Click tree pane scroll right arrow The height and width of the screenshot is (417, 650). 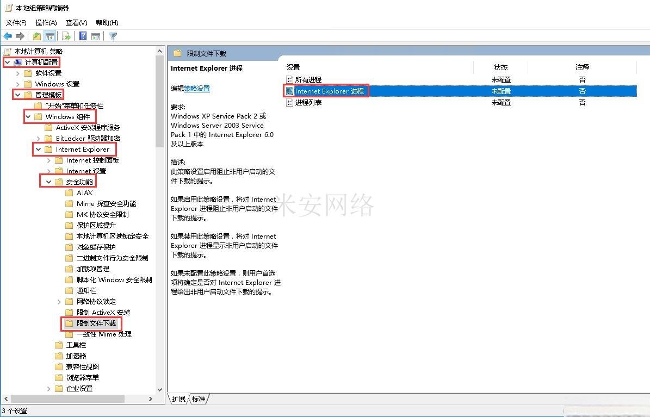151,399
